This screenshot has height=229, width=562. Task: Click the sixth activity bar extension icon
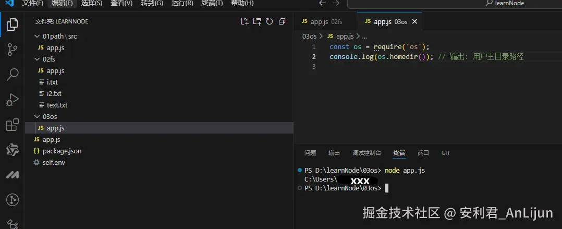pyautogui.click(x=12, y=150)
